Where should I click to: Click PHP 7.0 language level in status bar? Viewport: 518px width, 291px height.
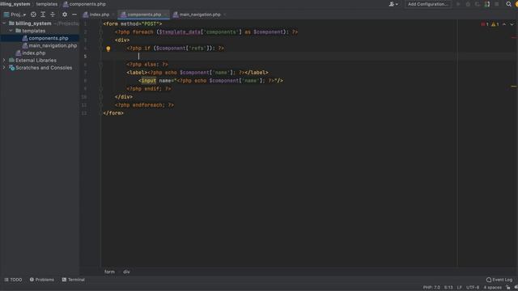pyautogui.click(x=431, y=288)
